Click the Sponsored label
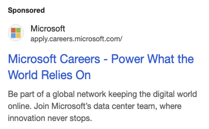The image size is (209, 129). tap(26, 10)
